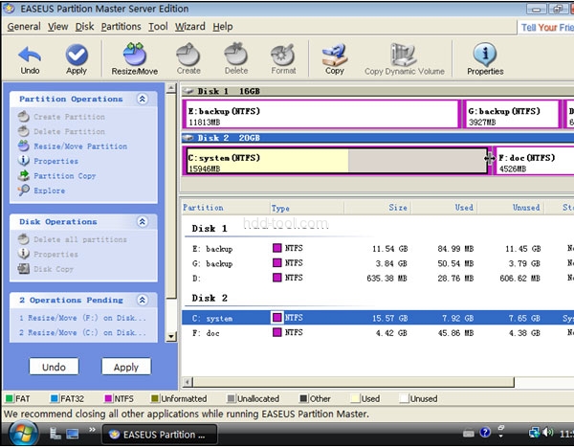Screen dimensions: 574x448
Task: Open the Disk menu
Action: tap(84, 27)
